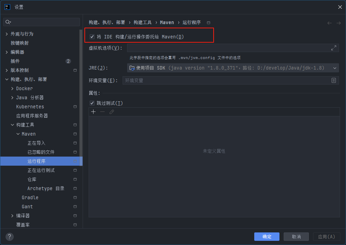Select Gradle in settings tree

[30, 197]
